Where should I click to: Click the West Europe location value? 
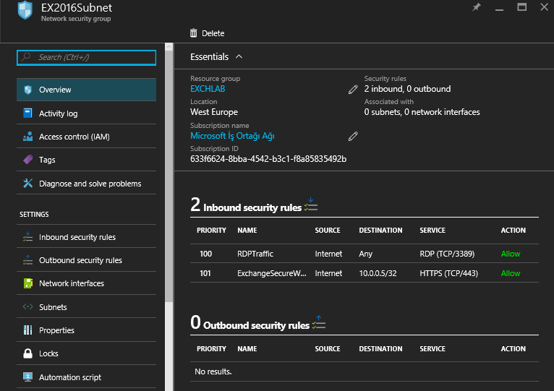coord(214,112)
